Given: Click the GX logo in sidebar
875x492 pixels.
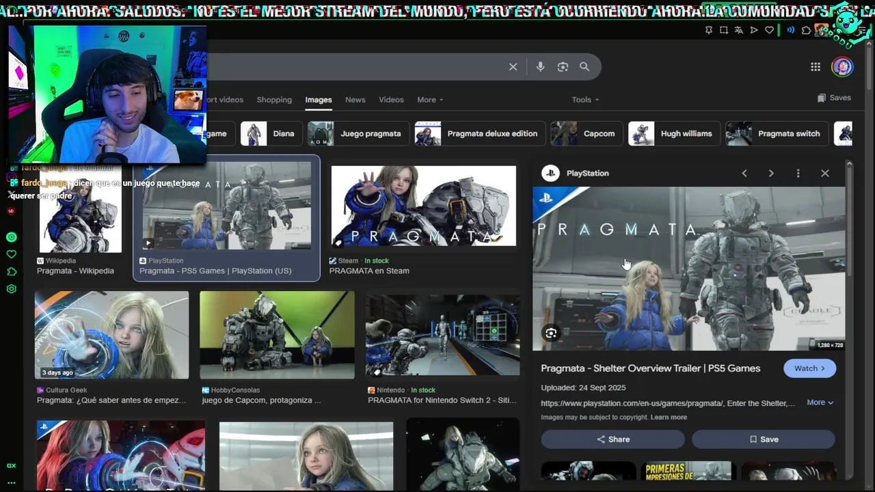Looking at the screenshot, I should 11,465.
